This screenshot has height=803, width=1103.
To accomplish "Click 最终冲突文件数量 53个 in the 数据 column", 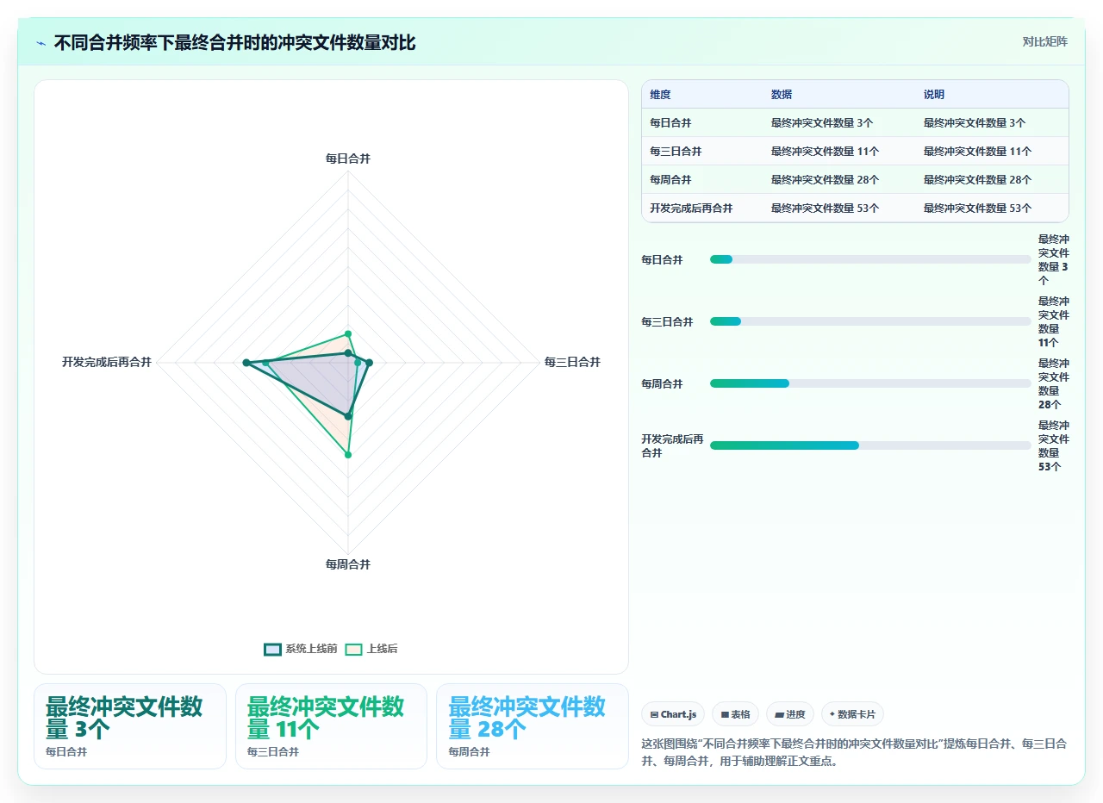I will [825, 209].
